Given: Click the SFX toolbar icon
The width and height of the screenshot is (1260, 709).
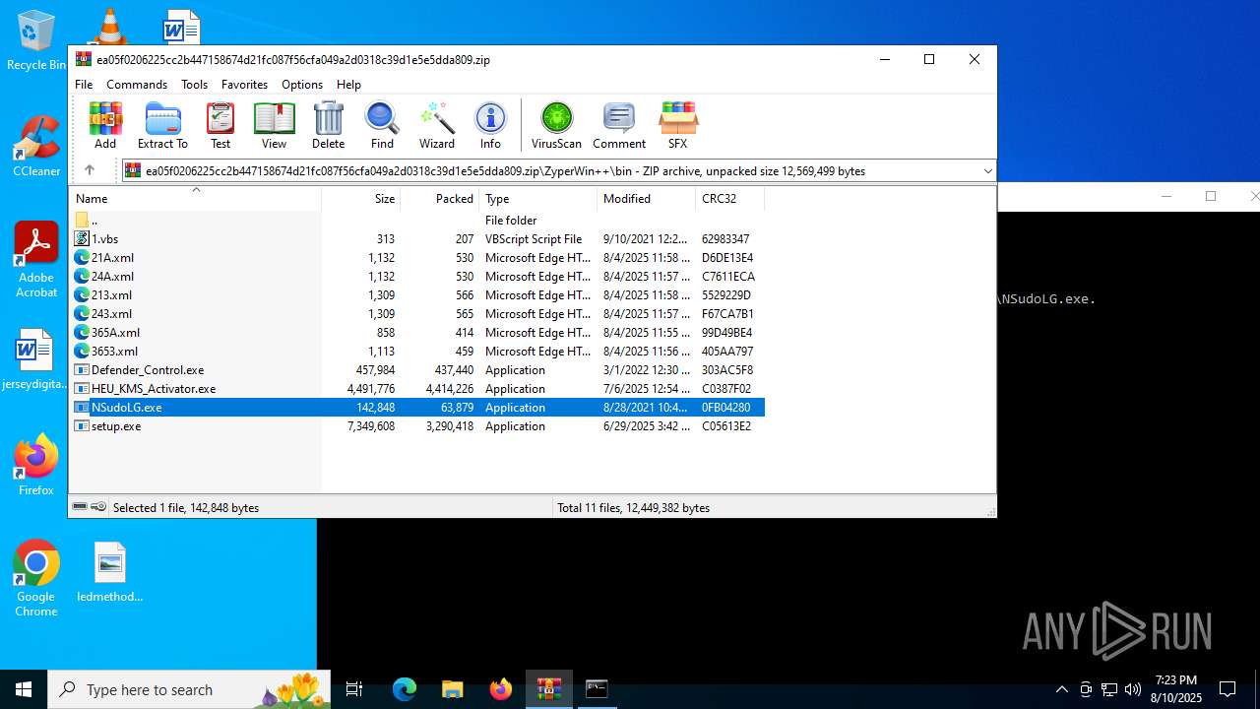Looking at the screenshot, I should pos(677,125).
